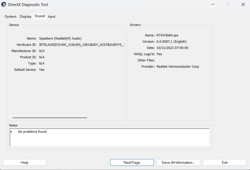Click the horizontal scrollbar under the Device details
250x170 pixels.
point(49,118)
